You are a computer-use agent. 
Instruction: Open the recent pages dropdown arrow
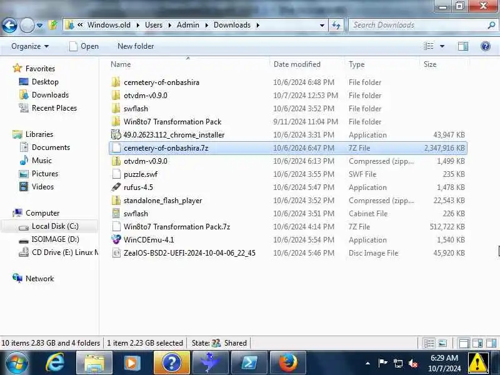pos(39,25)
